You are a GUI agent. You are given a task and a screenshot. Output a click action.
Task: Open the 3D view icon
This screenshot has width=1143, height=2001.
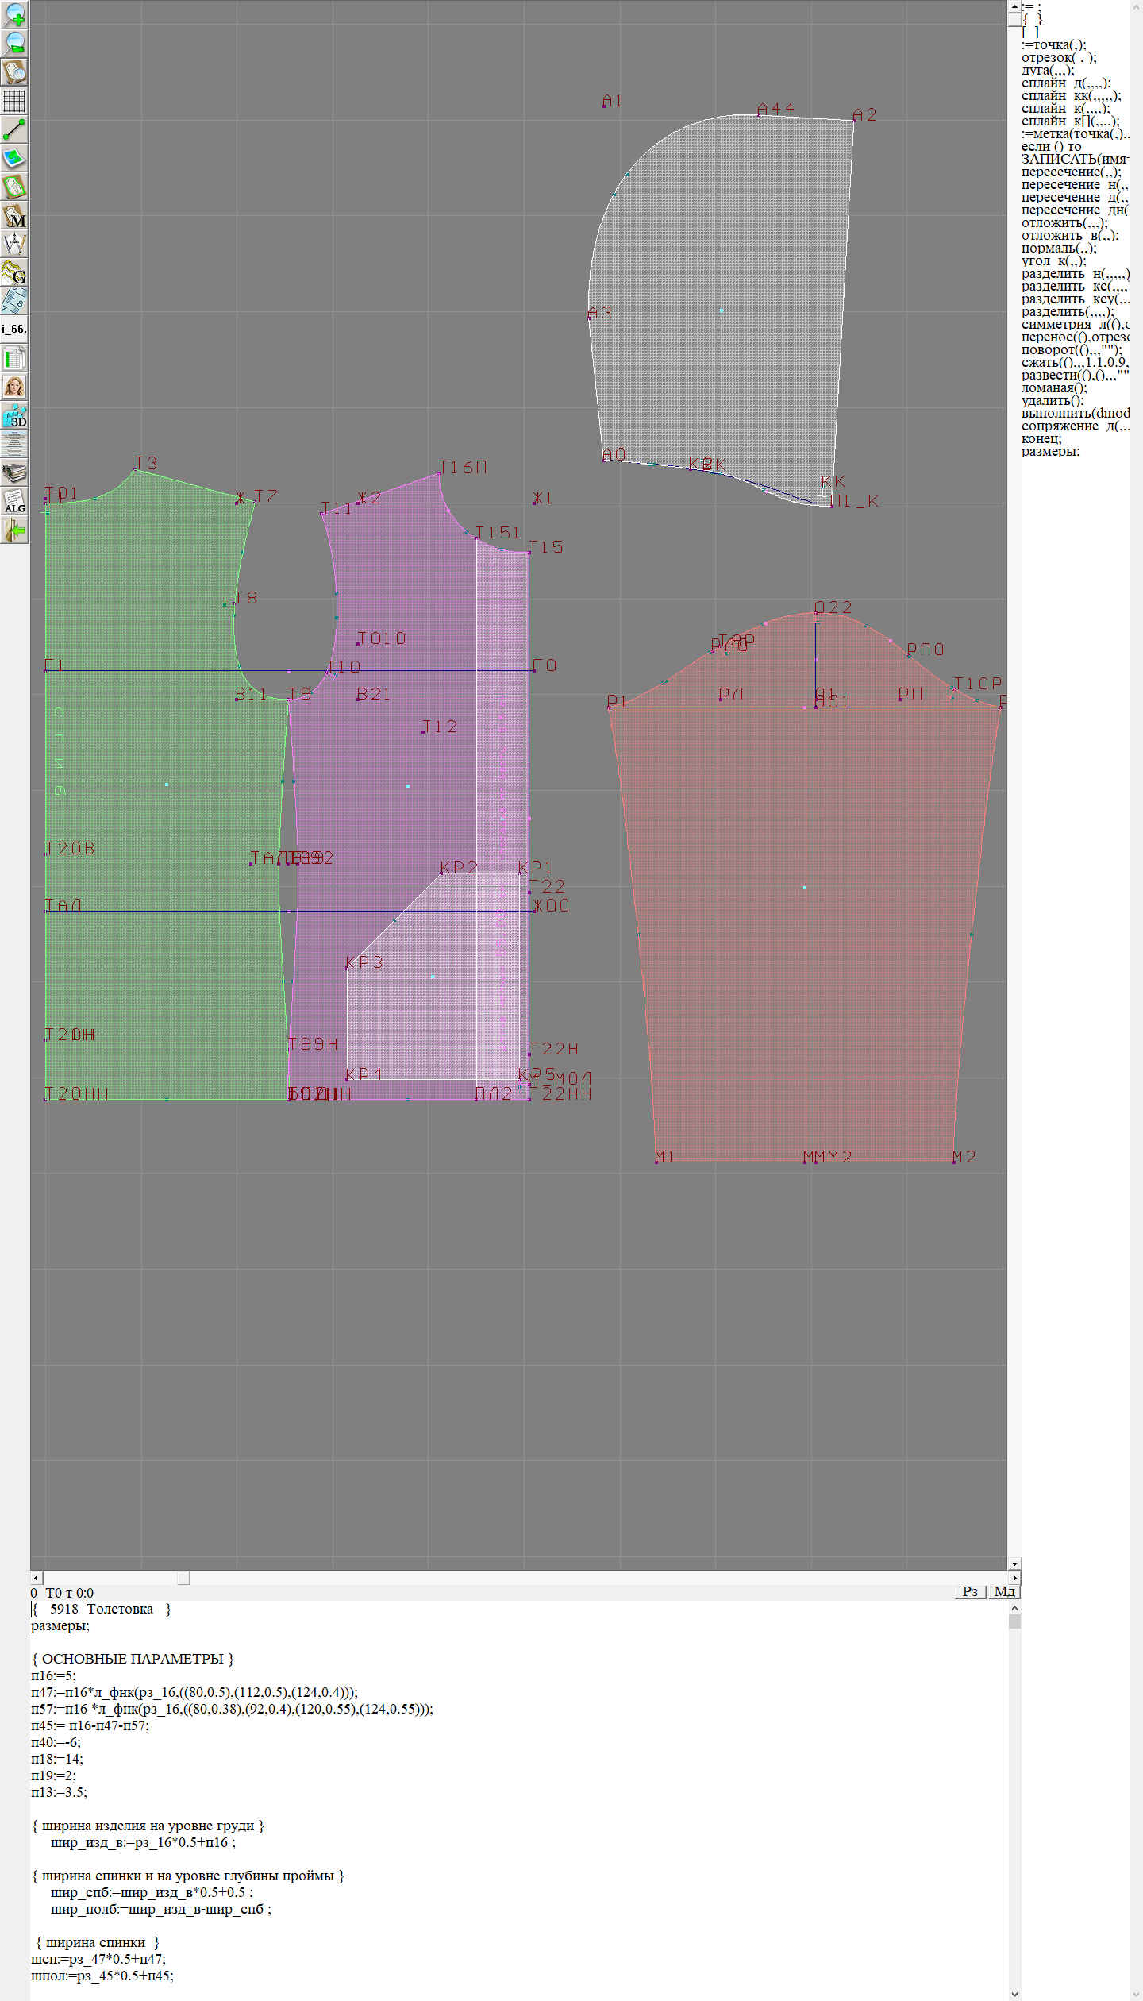coord(14,415)
